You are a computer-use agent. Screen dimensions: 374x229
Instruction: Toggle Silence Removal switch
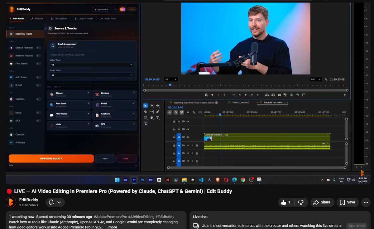pos(39,48)
